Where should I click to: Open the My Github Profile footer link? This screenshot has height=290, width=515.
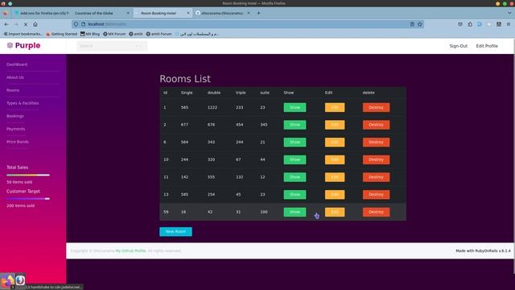tap(130, 251)
